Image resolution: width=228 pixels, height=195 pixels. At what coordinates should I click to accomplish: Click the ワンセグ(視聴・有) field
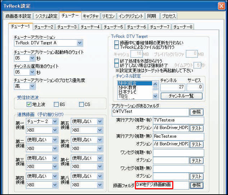click(178, 152)
